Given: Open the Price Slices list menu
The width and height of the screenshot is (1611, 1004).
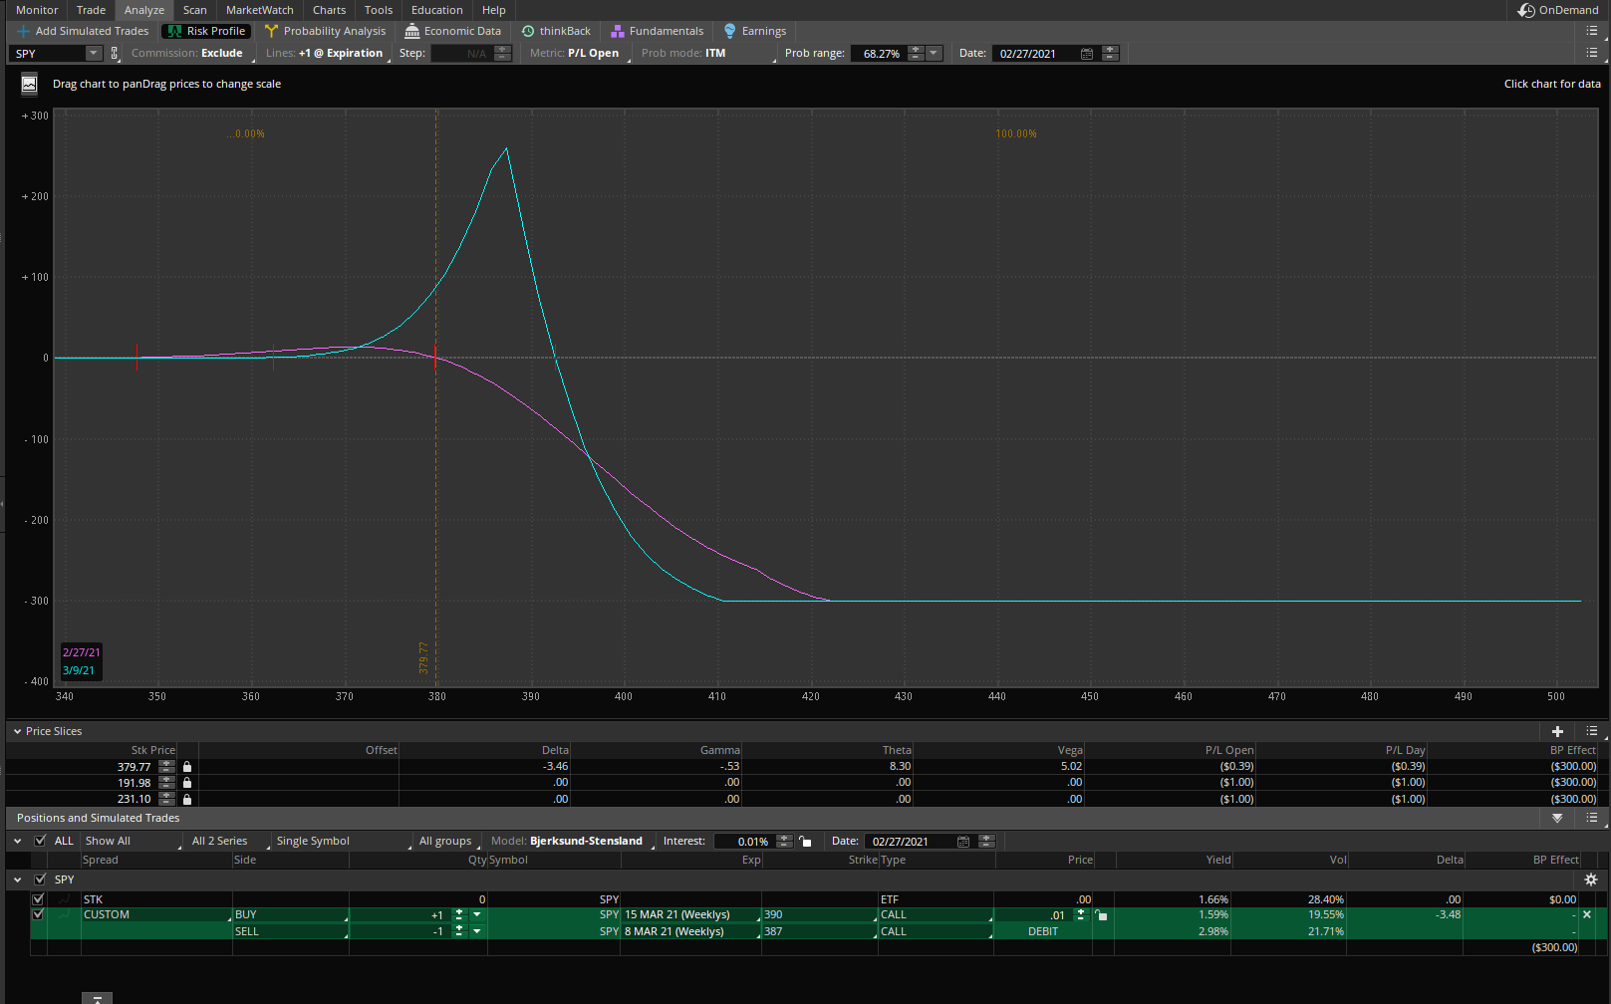Looking at the screenshot, I should 1592,731.
